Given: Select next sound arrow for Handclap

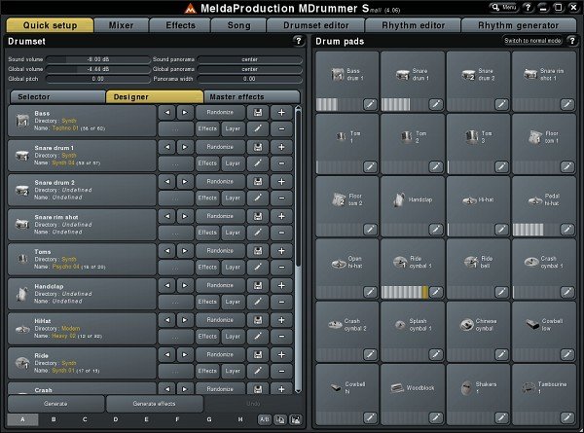Looking at the screenshot, I should [x=185, y=285].
